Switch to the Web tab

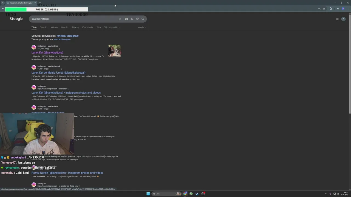tap(99, 27)
